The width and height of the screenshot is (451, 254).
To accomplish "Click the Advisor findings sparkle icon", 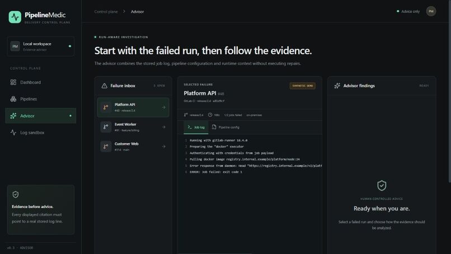I will pos(337,86).
